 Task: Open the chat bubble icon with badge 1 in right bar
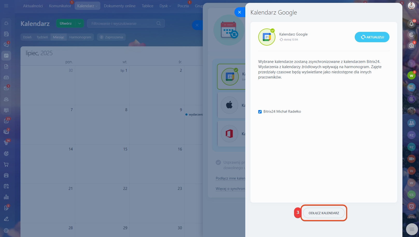[411, 46]
